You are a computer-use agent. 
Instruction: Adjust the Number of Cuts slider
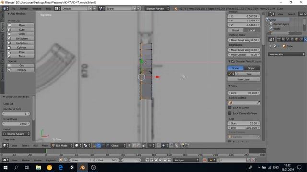pyautogui.click(x=16, y=114)
